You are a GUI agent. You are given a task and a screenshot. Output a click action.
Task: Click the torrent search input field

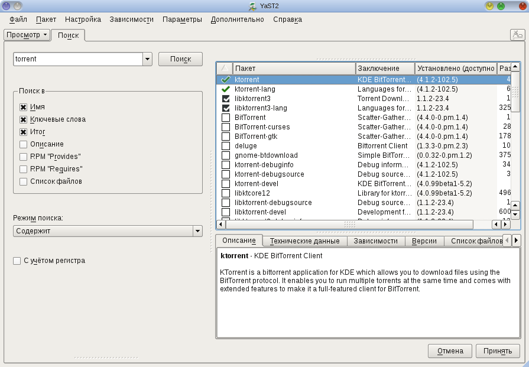coord(78,59)
